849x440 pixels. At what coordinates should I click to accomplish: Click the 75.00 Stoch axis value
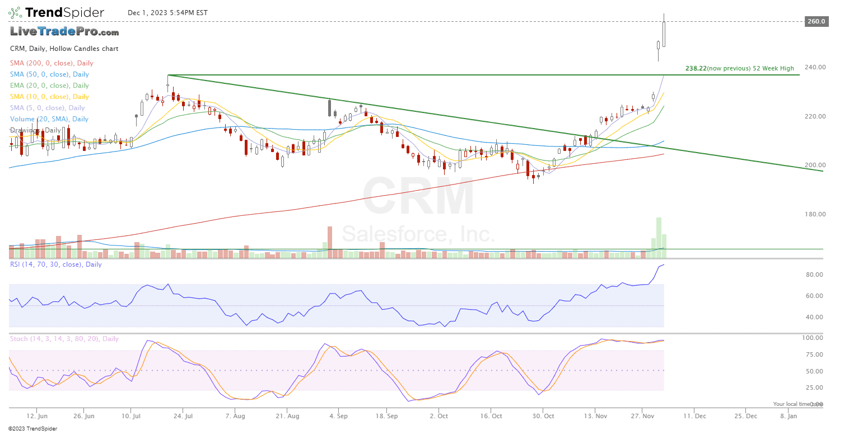pyautogui.click(x=814, y=354)
